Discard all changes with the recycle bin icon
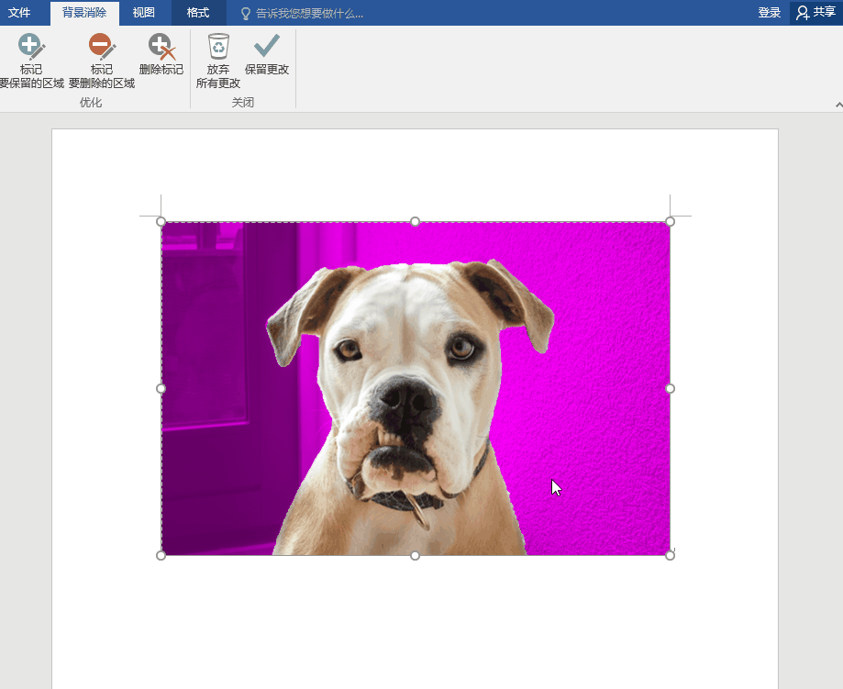 tap(218, 61)
